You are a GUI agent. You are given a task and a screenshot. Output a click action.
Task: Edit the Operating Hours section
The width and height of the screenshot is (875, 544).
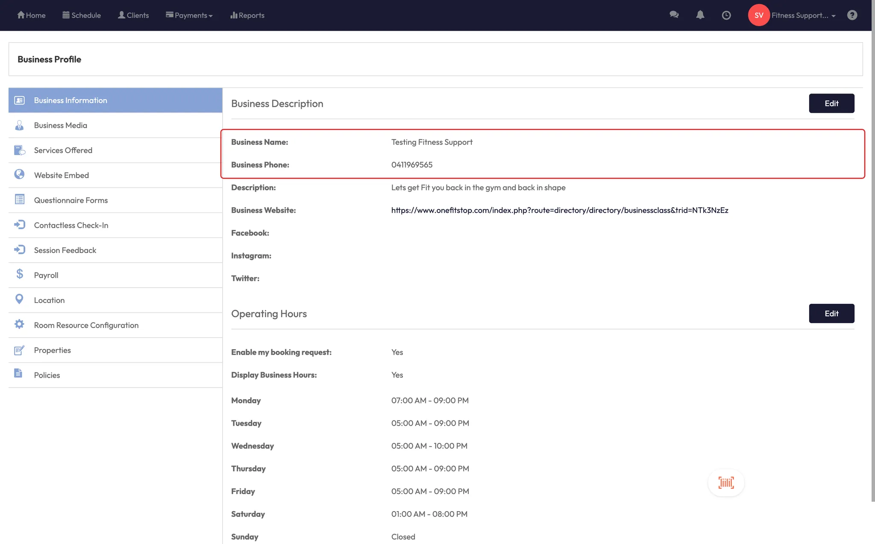click(x=831, y=314)
